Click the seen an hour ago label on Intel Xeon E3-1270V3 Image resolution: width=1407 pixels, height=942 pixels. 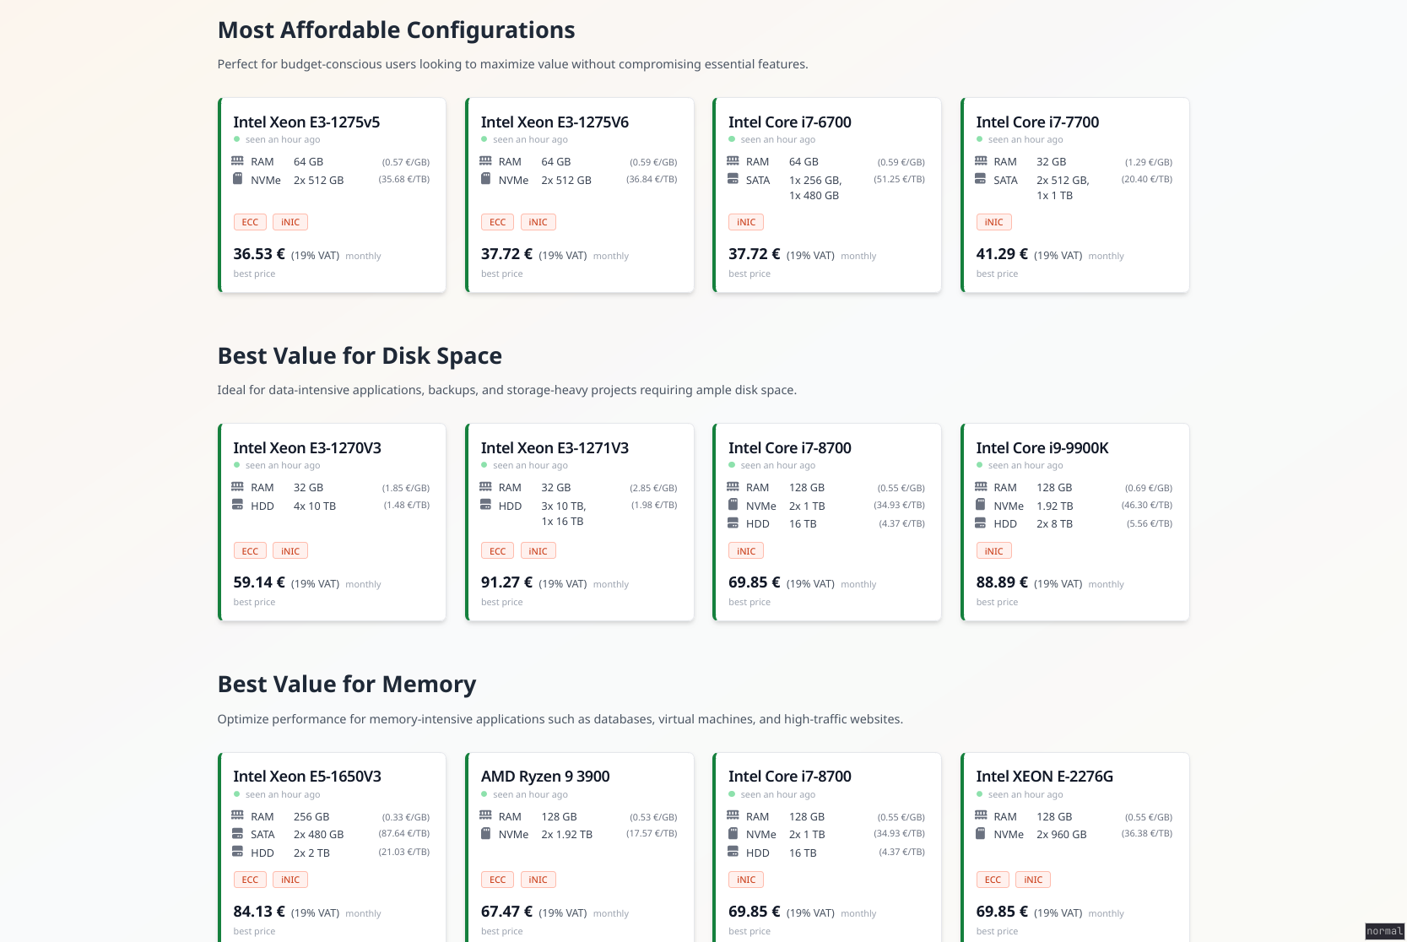(282, 465)
